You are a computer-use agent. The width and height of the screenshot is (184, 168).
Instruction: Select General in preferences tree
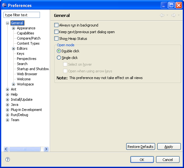click(17, 23)
